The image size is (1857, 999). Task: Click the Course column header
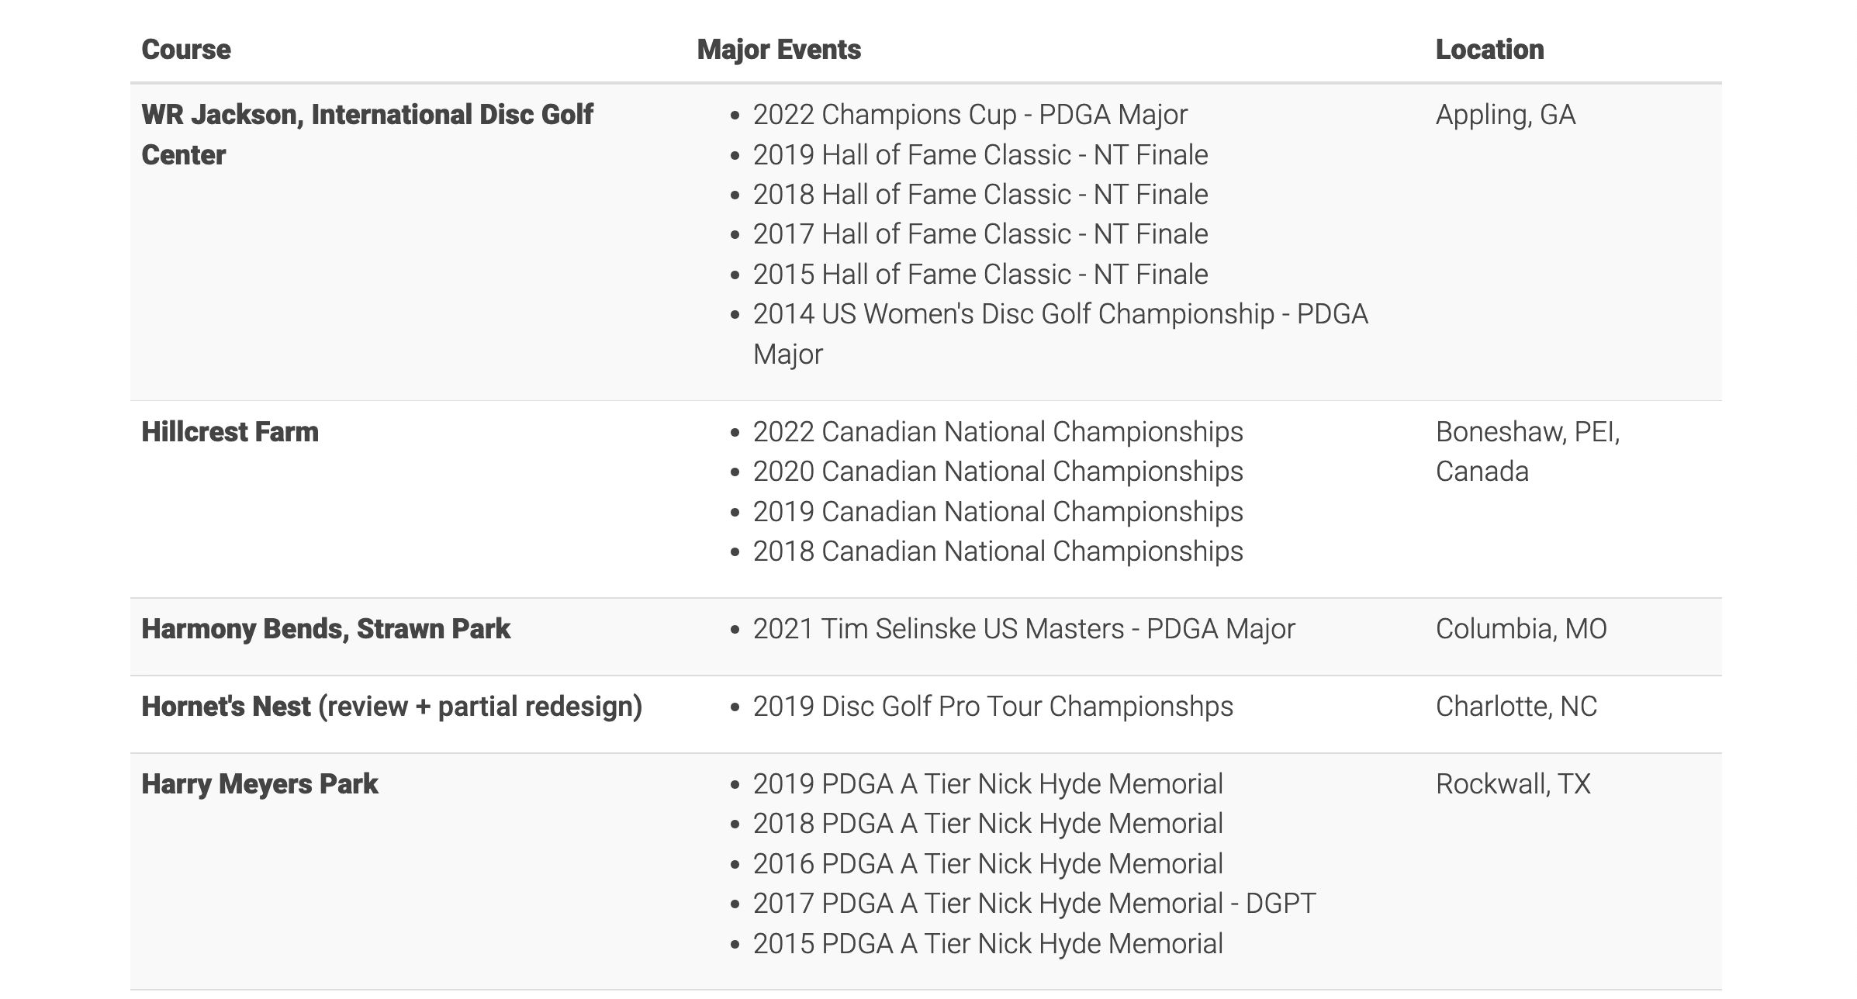pyautogui.click(x=186, y=50)
